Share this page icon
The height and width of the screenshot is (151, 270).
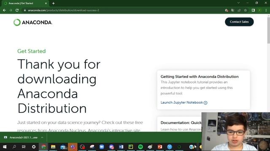coord(239,10)
